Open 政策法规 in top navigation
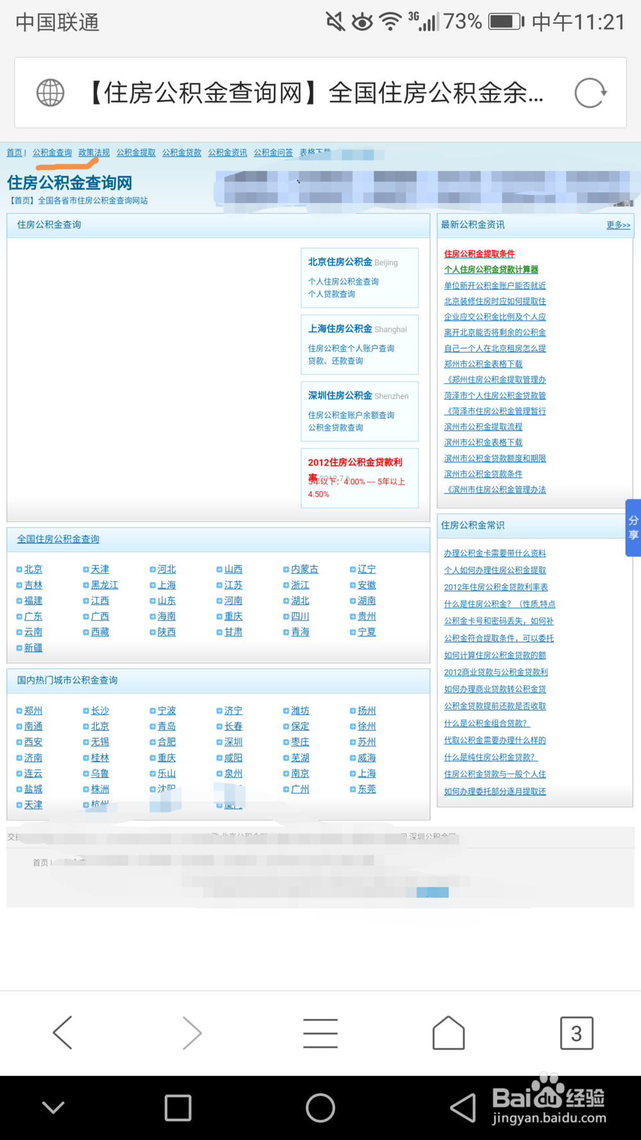Screen dimensions: 641x1140 [94, 153]
